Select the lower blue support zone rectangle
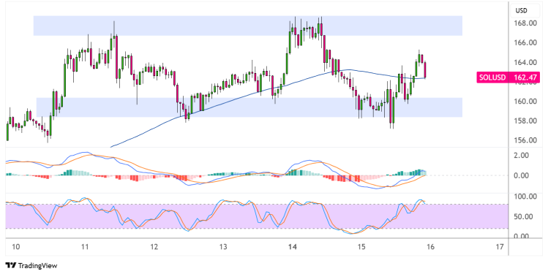Viewport: 548px width, 274px height. point(249,107)
